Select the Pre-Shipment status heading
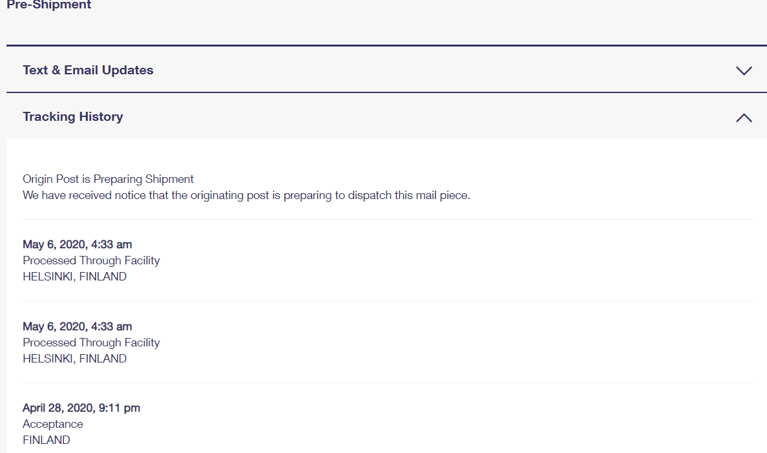 49,5
